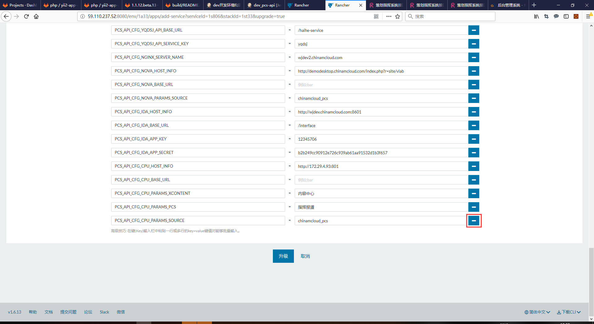The width and height of the screenshot is (594, 324).
Task: Open the browser library icon
Action: click(x=536, y=16)
